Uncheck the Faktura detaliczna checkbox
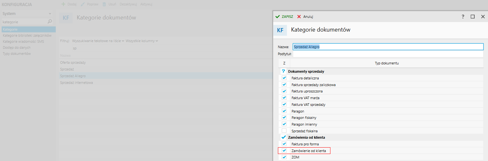 284,78
